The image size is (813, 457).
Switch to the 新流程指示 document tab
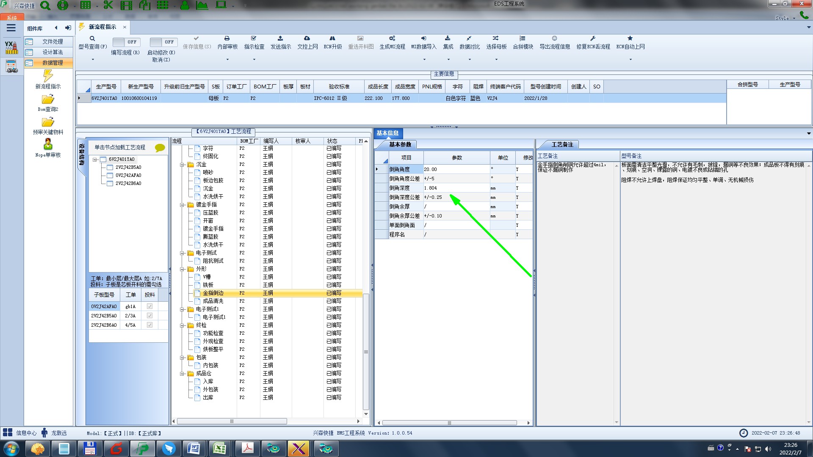click(102, 27)
